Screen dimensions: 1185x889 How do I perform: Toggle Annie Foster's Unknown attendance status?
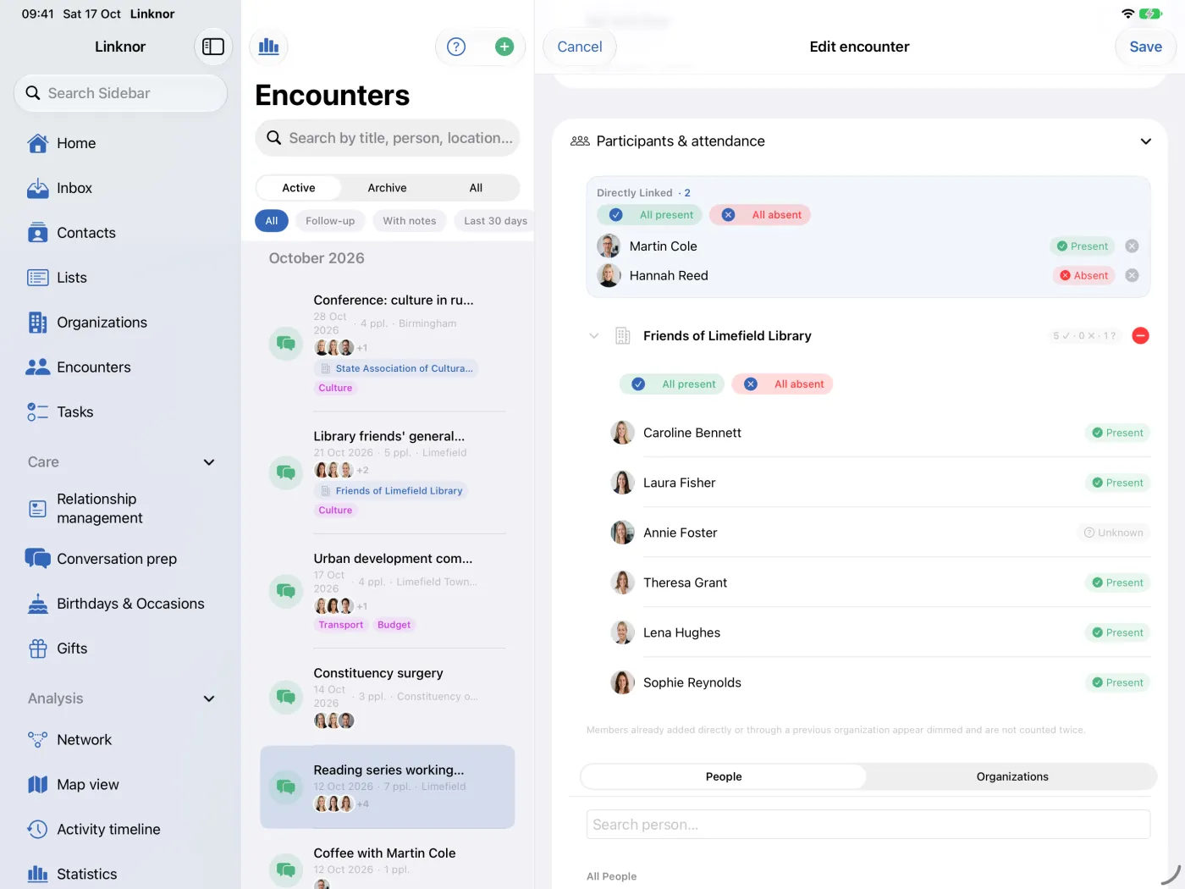(1114, 533)
